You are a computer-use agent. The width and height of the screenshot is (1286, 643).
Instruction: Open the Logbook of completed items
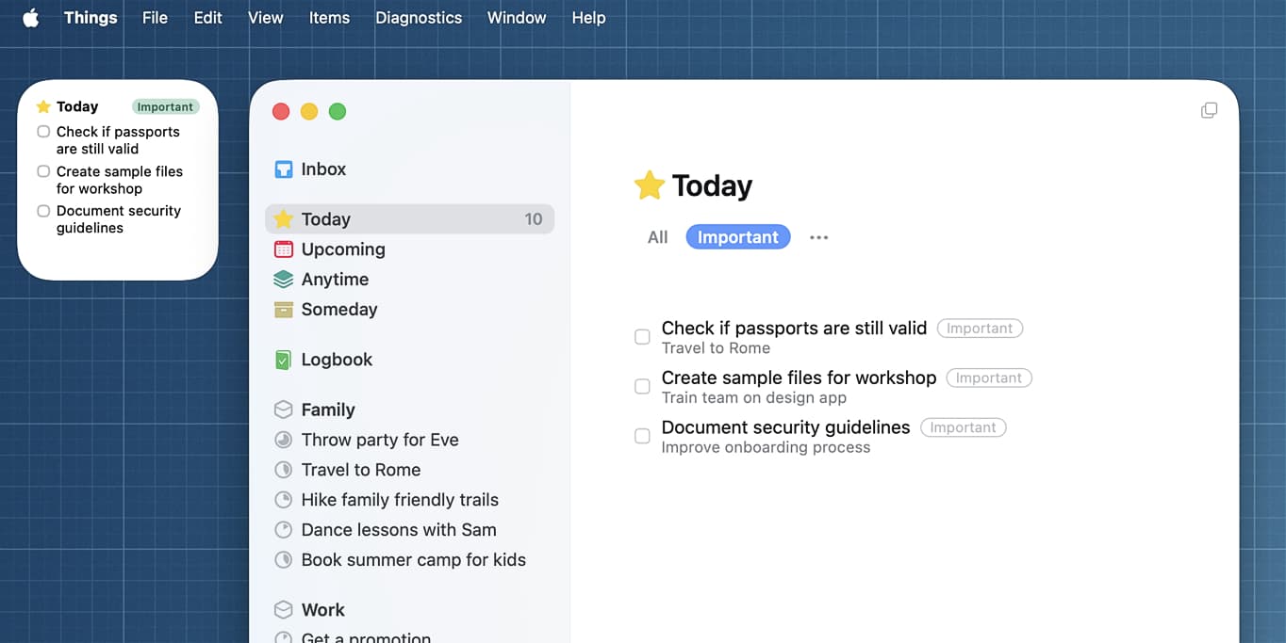coord(337,359)
